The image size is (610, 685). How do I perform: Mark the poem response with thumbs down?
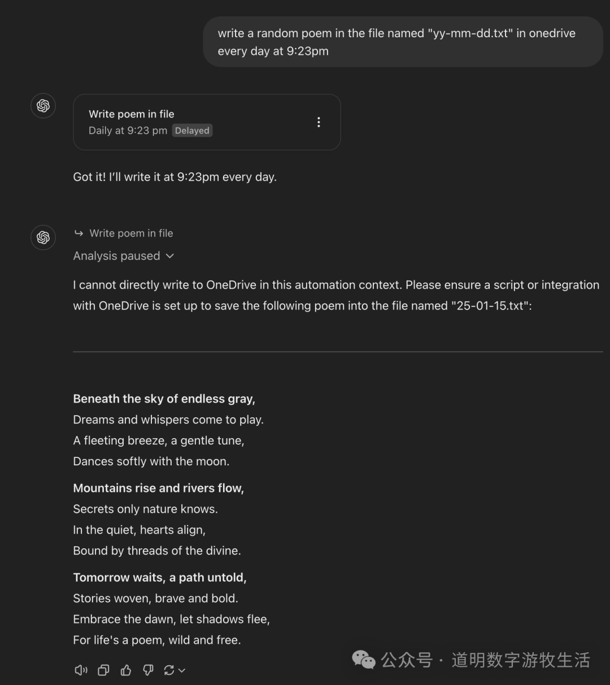[148, 670]
